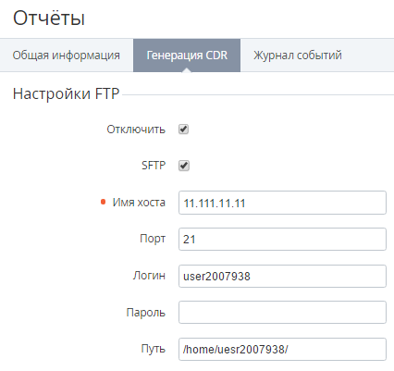Uncheck the Отключить checkbox

pos(184,130)
